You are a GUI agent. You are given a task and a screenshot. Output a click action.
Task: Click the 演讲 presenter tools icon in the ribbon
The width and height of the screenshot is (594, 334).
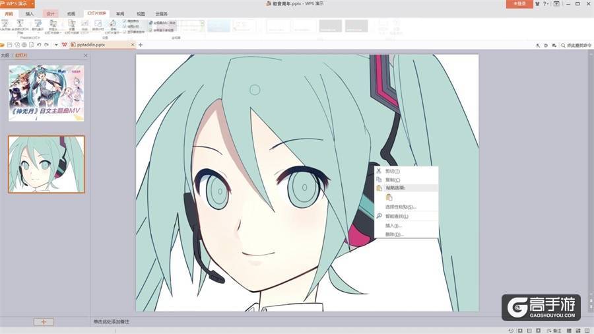(x=113, y=24)
